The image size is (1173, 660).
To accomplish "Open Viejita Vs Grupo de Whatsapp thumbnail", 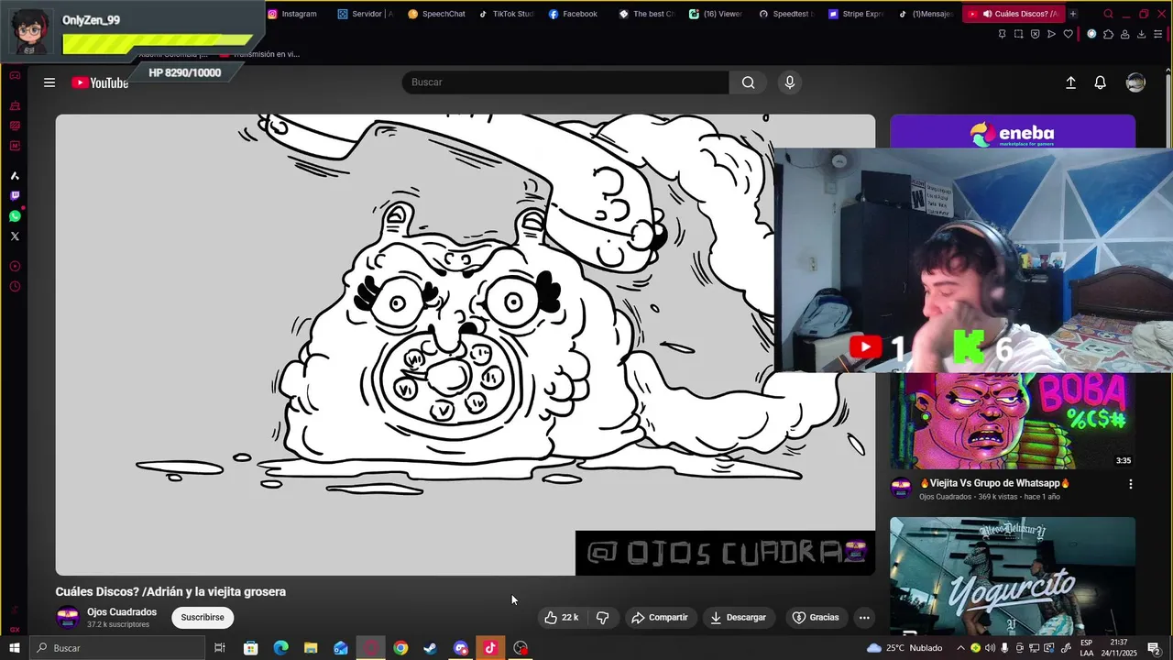I will pyautogui.click(x=1013, y=421).
